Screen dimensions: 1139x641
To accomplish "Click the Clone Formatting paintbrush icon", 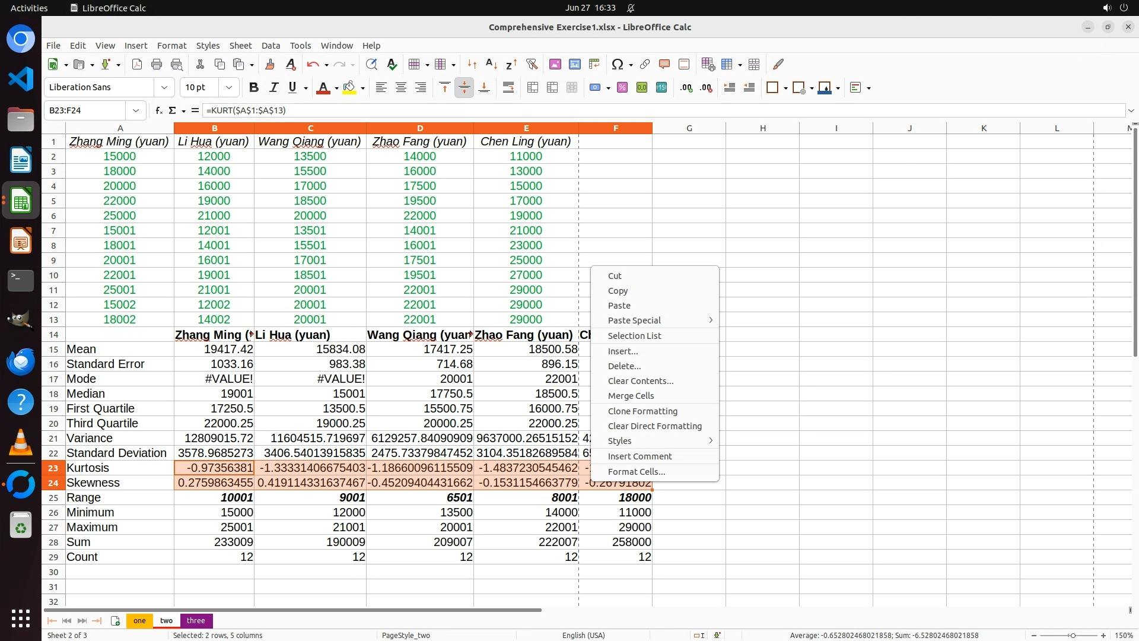I will click(270, 64).
